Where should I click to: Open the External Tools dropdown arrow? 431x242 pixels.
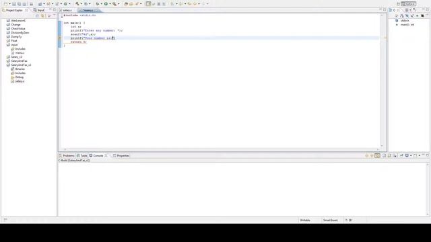(x=119, y=4)
